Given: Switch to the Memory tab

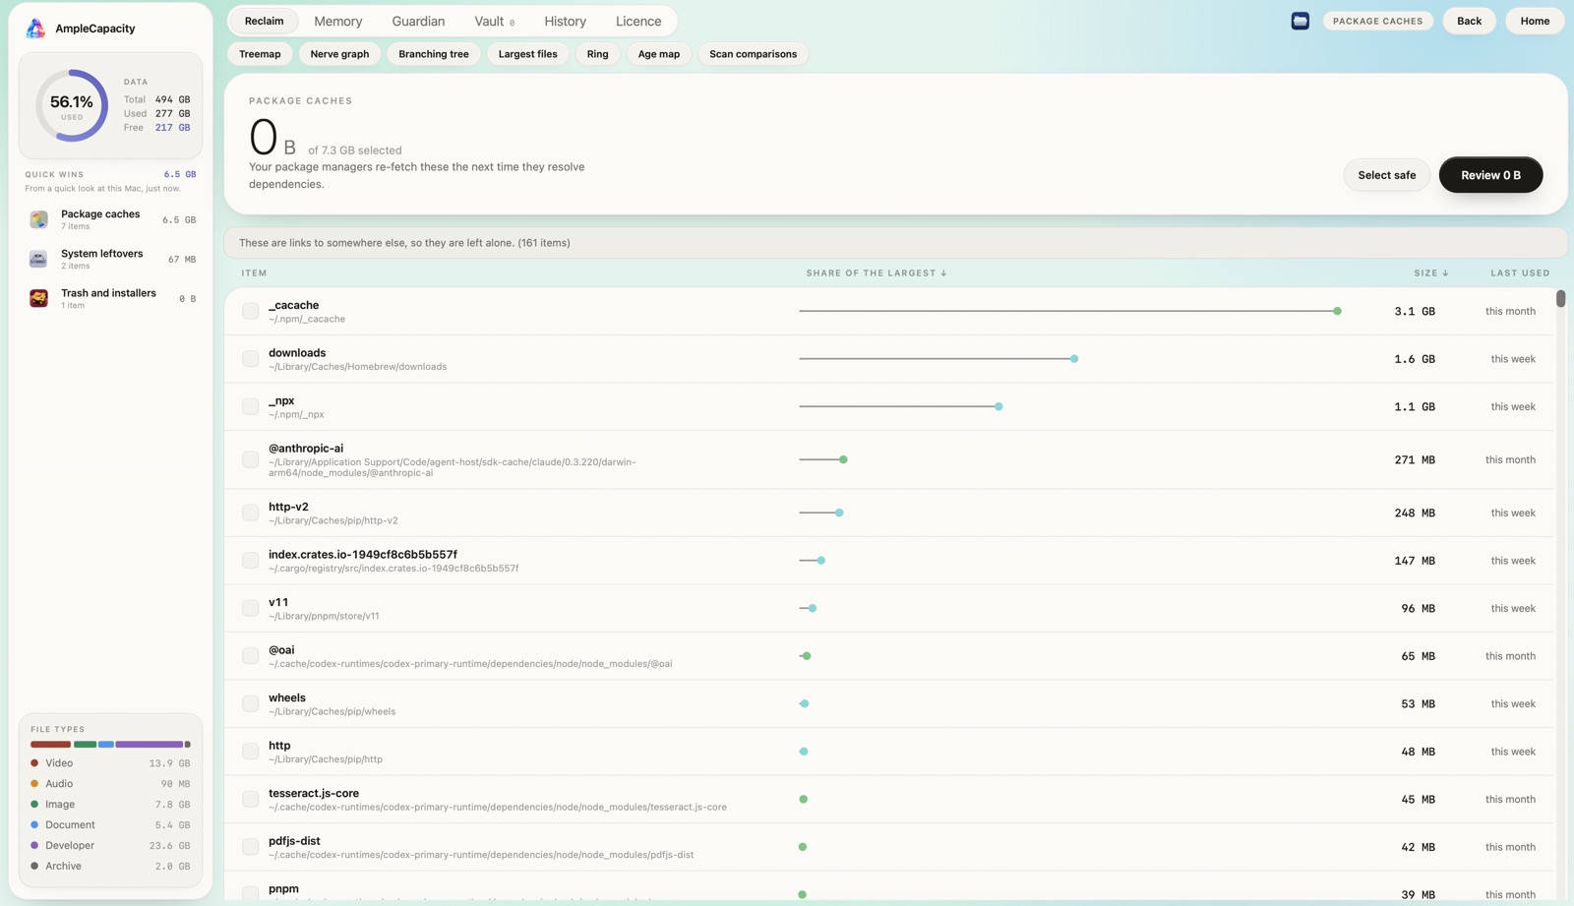Looking at the screenshot, I should pyautogui.click(x=338, y=21).
